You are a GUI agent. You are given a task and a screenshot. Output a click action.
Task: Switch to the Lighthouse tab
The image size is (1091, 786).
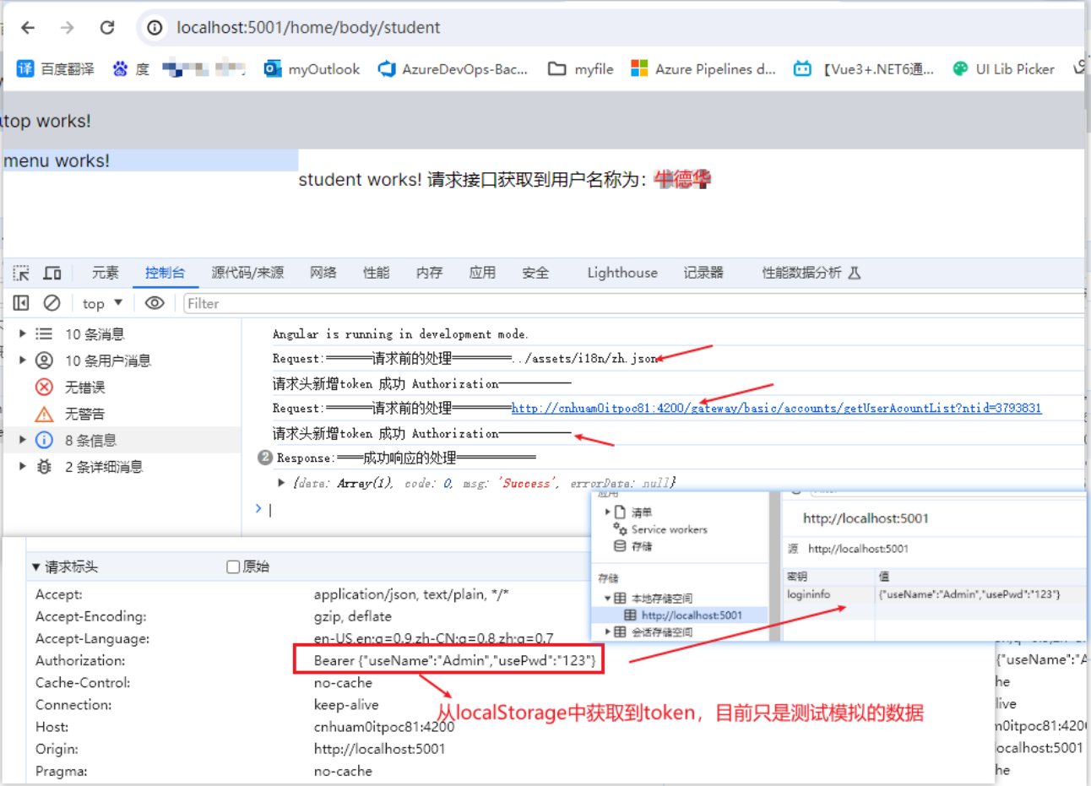point(621,273)
